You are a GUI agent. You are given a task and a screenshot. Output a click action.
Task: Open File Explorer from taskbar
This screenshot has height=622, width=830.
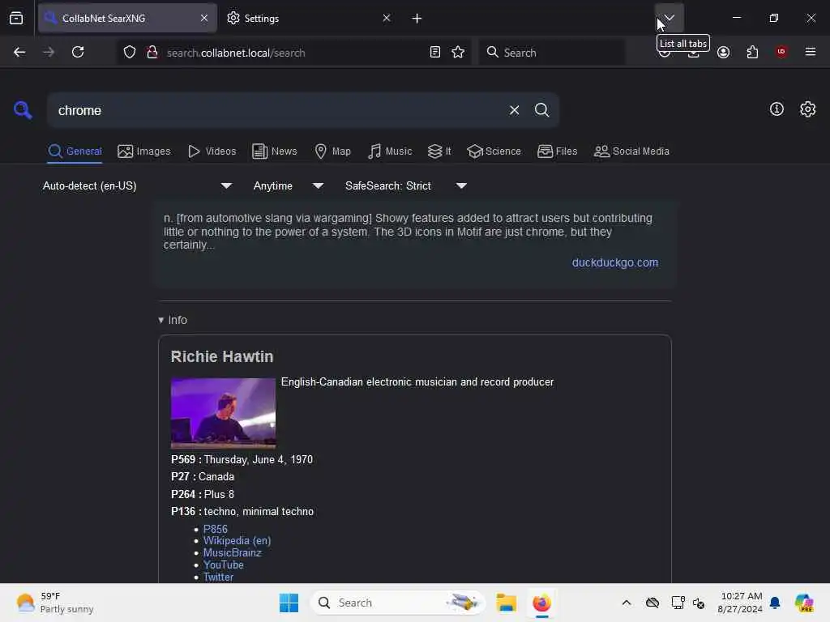click(506, 603)
